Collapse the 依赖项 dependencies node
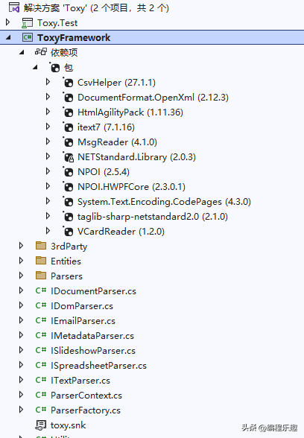Image resolution: width=304 pixels, height=438 pixels. click(x=22, y=52)
